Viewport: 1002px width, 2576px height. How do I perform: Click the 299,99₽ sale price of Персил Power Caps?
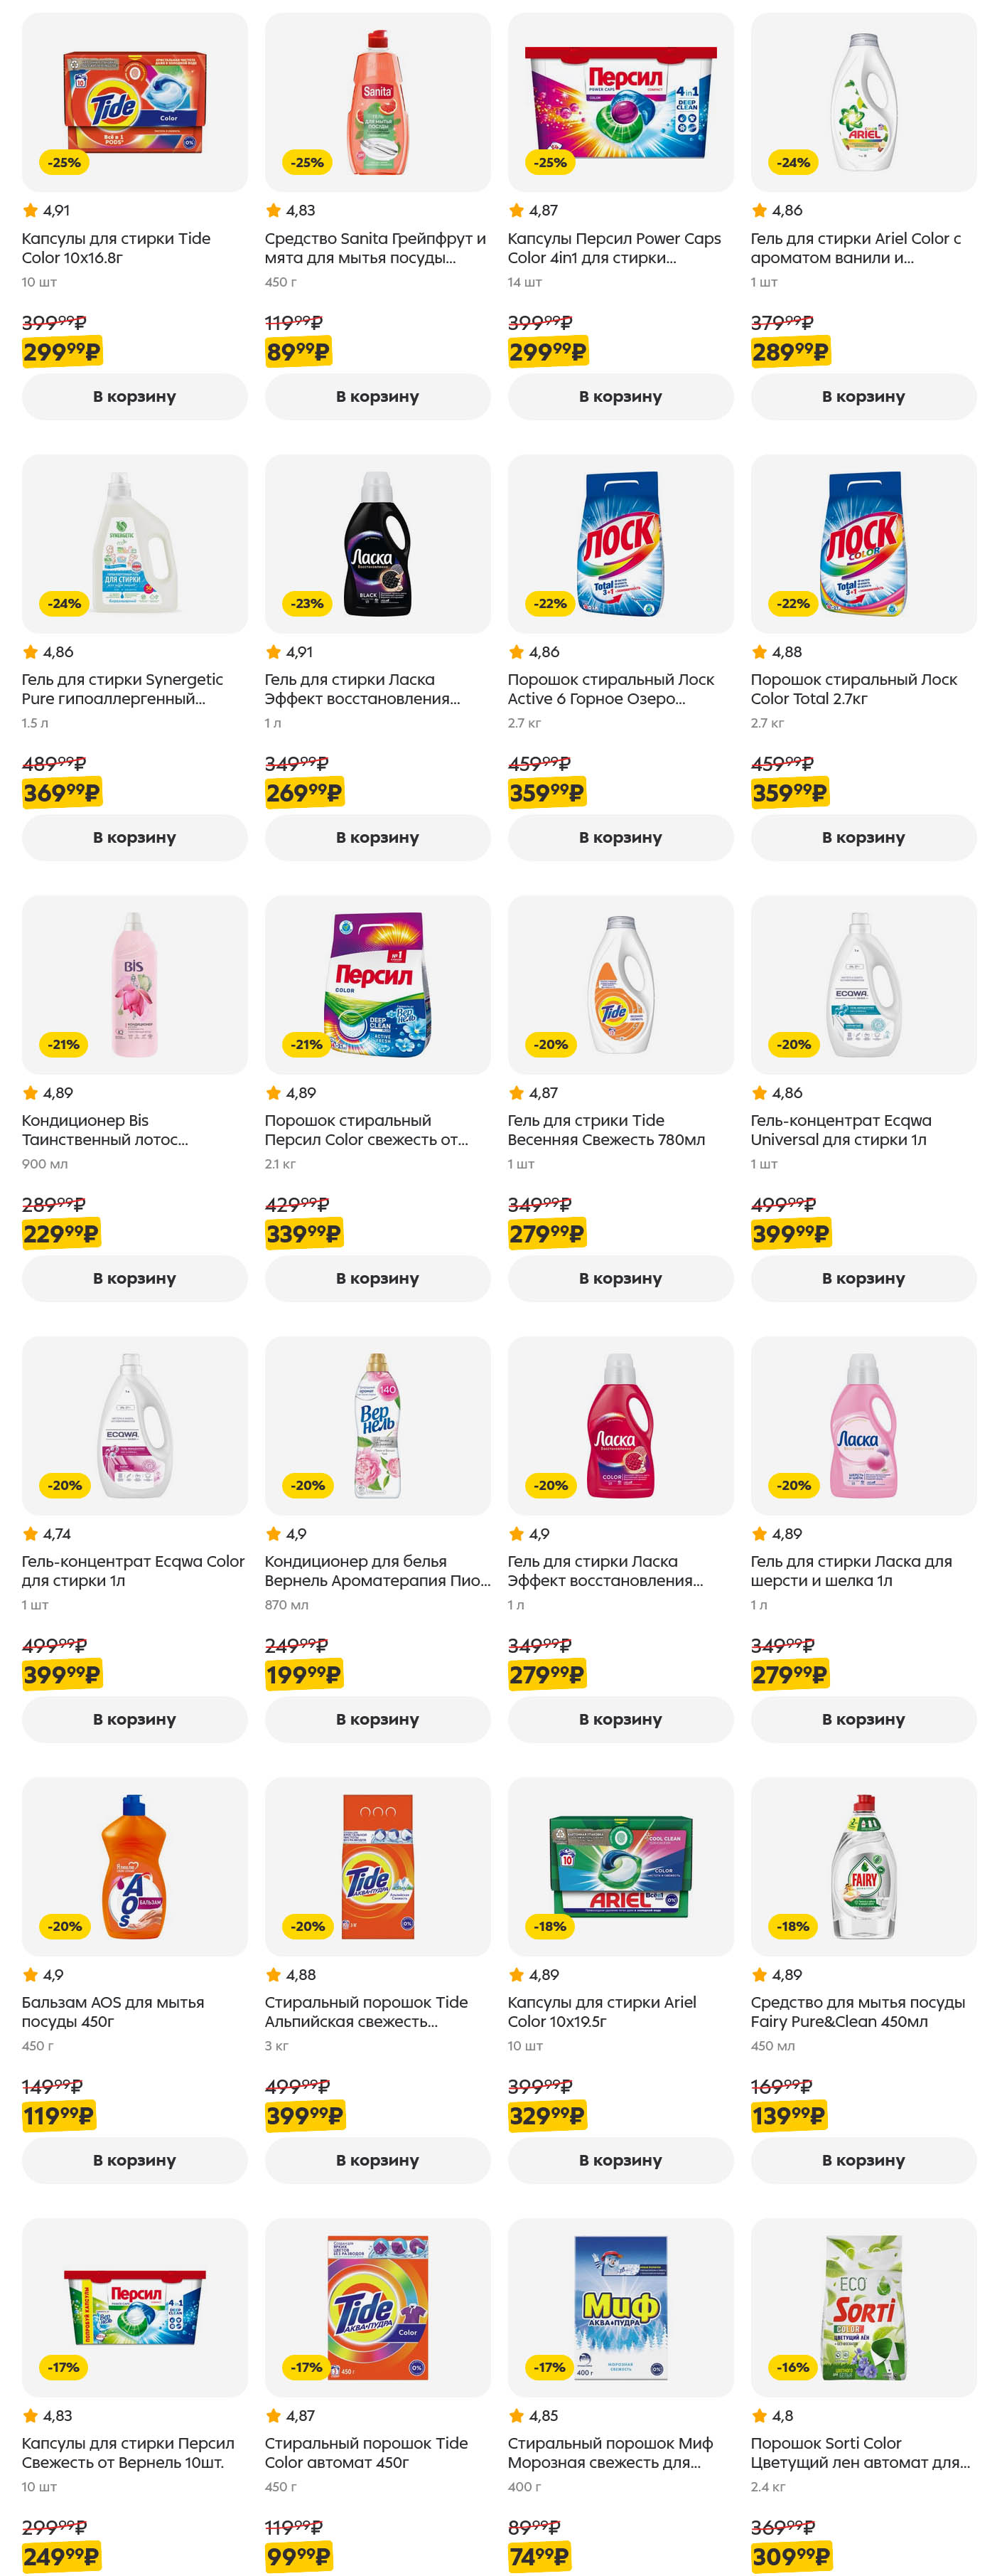click(547, 352)
